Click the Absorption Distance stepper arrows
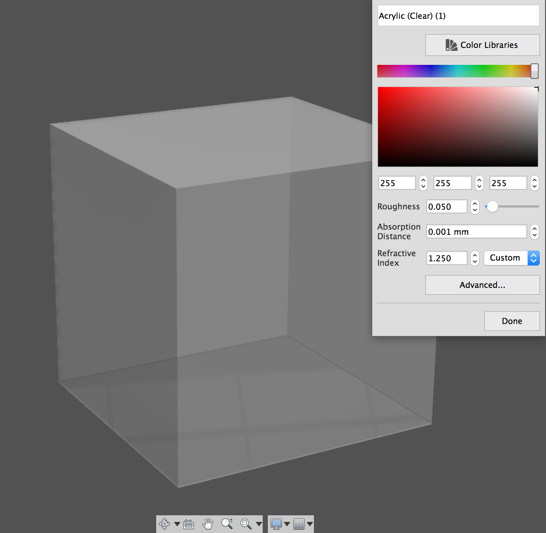Image resolution: width=546 pixels, height=533 pixels. [x=535, y=232]
